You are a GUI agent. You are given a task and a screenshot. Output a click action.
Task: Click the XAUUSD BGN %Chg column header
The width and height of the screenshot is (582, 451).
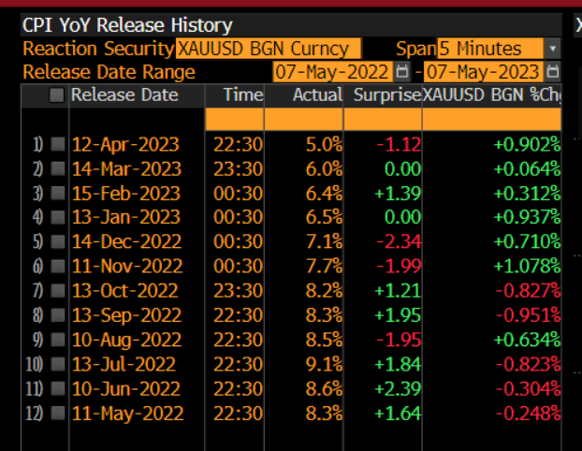pyautogui.click(x=491, y=95)
